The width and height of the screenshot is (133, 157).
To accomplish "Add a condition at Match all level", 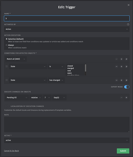I will [121, 59].
